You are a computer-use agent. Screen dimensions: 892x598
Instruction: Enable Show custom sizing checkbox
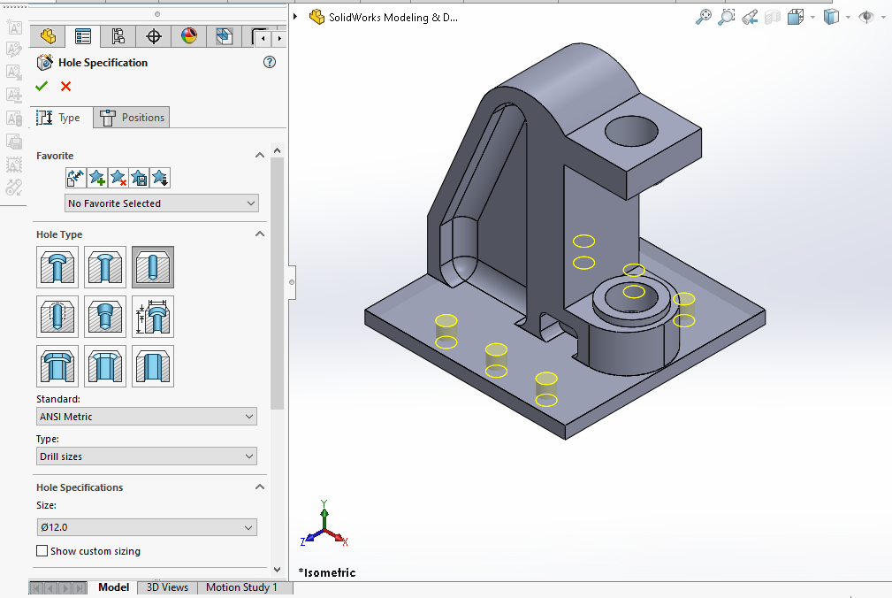coord(42,551)
